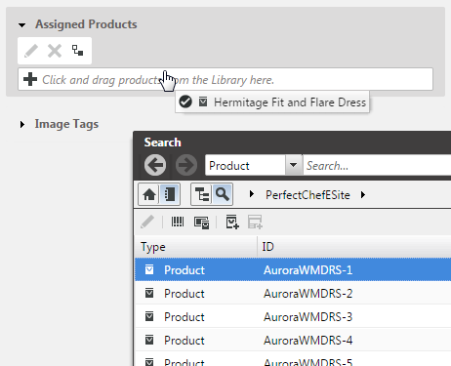Click the icon to the right of the barcode
The height and width of the screenshot is (366, 451).
201,223
